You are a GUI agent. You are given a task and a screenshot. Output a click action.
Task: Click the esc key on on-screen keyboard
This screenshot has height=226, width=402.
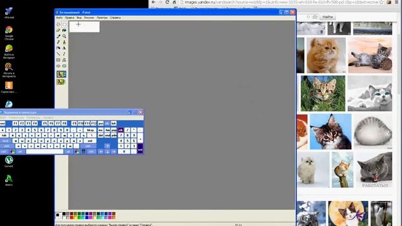3,124
